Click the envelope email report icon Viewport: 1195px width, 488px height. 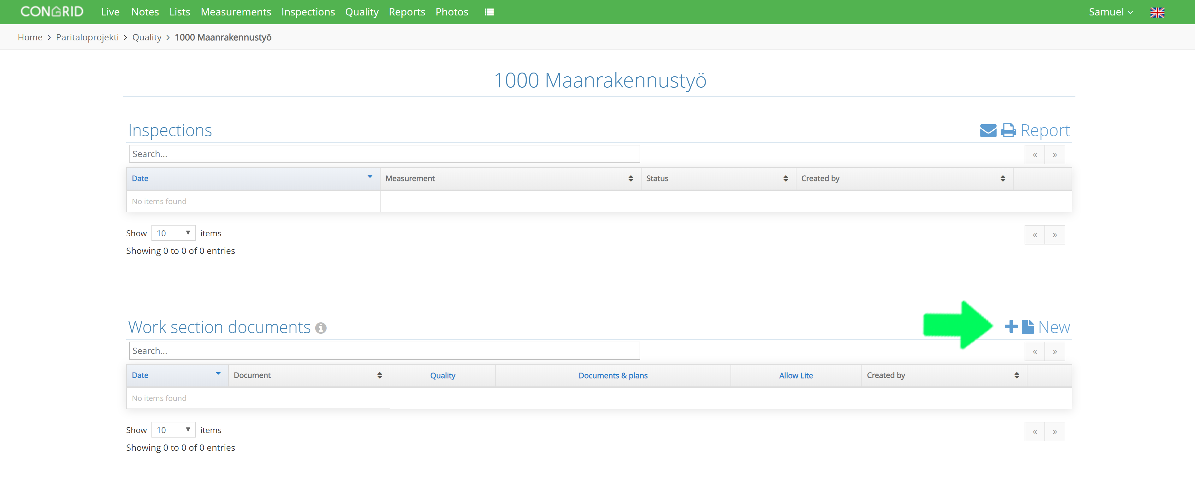click(x=988, y=130)
